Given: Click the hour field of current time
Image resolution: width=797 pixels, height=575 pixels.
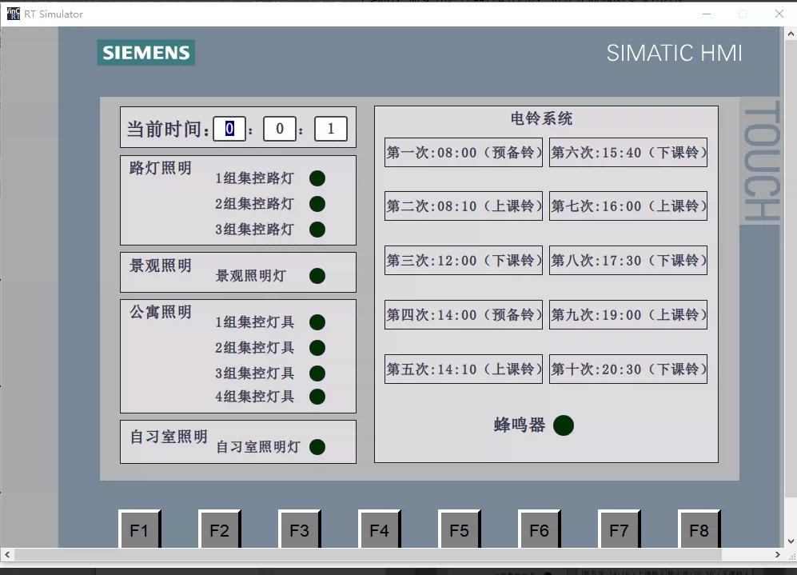Looking at the screenshot, I should (x=229, y=129).
